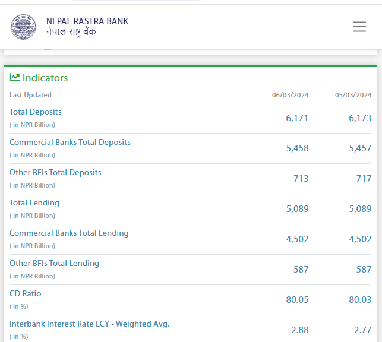Image resolution: width=382 pixels, height=342 pixels.
Task: Click Total Deposits value 6,171
Action: pos(297,118)
